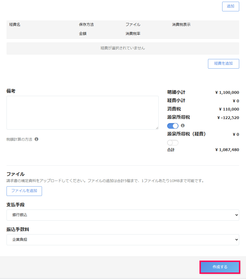Enable the 源泉所得税（経費）switch
246x279 pixels.
(x=173, y=143)
